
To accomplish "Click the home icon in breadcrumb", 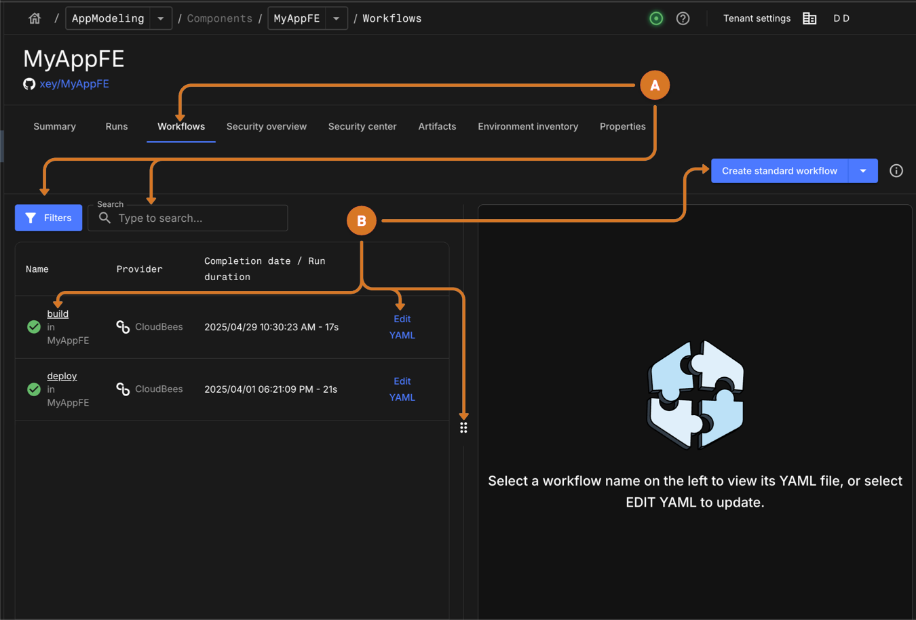I will [x=35, y=18].
